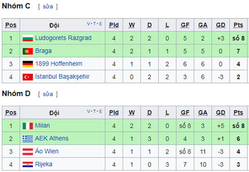This screenshot has width=249, height=172.
Task: Click the Croatian flag next to Rijeka
Action: coord(28,165)
